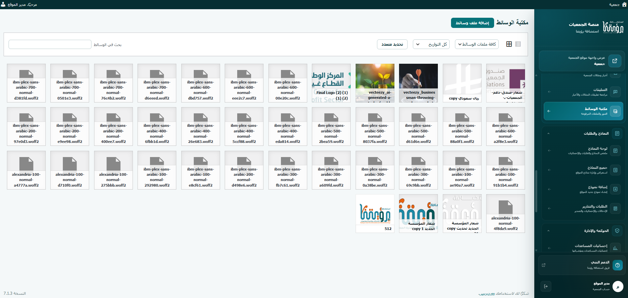Click the user avatar icon beside مرحبًا
The image size is (628, 298).
click(3, 5)
